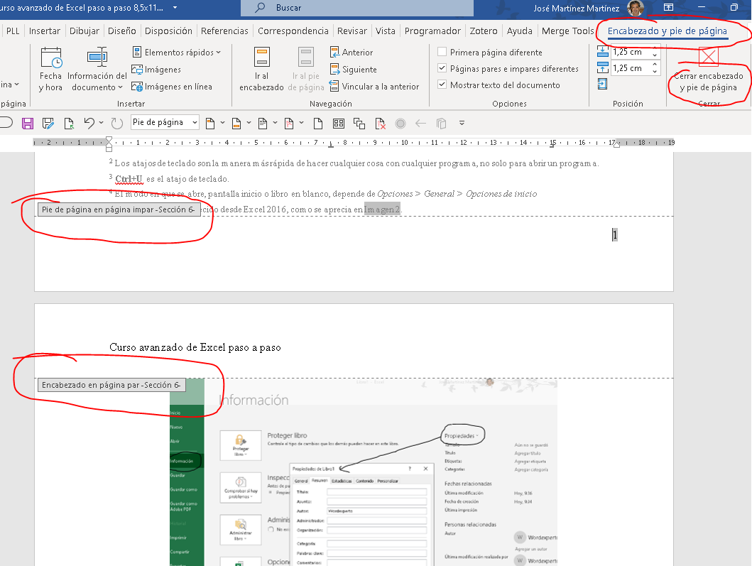Click header page icon in quick toolbar
This screenshot has height=566, width=752.
tap(210, 124)
